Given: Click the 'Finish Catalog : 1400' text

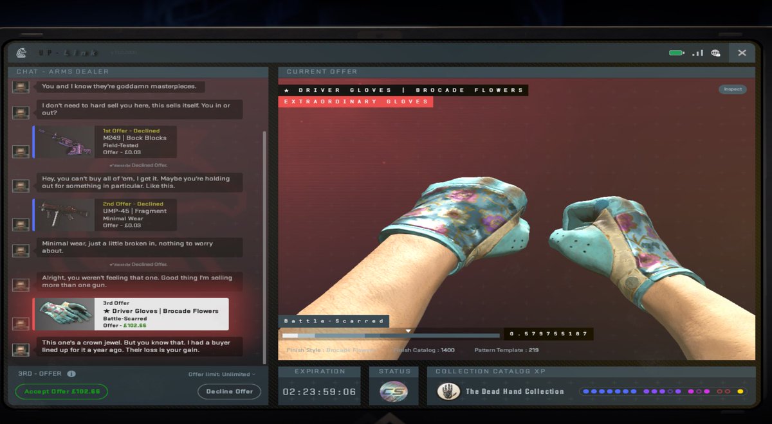Looking at the screenshot, I should pos(424,350).
